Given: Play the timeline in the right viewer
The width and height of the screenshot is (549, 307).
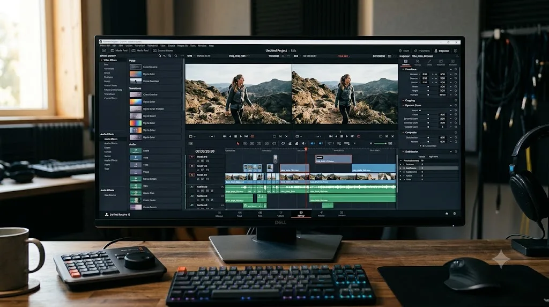Looking at the screenshot, I should tap(347, 136).
